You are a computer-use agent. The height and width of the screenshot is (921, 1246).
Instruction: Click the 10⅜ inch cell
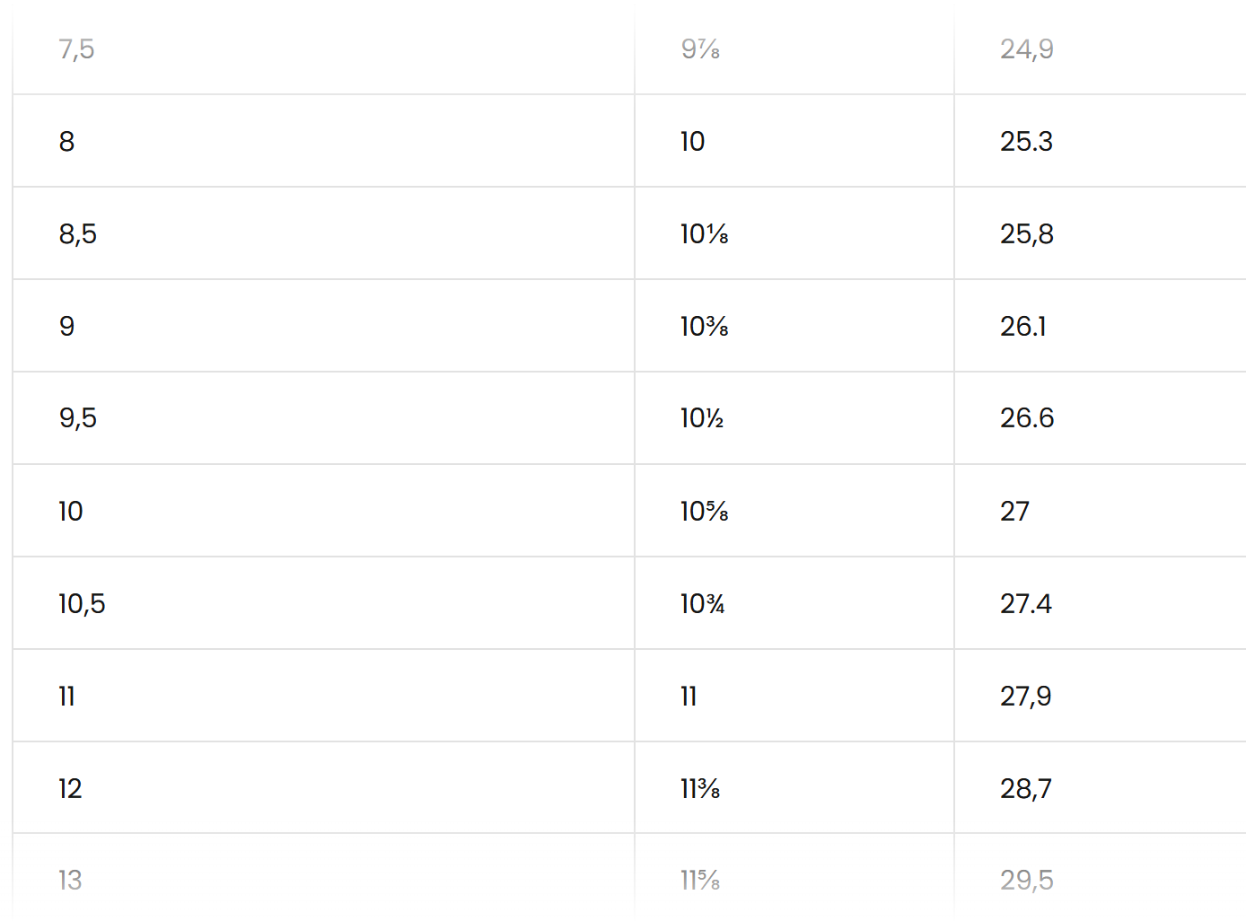[x=704, y=327]
